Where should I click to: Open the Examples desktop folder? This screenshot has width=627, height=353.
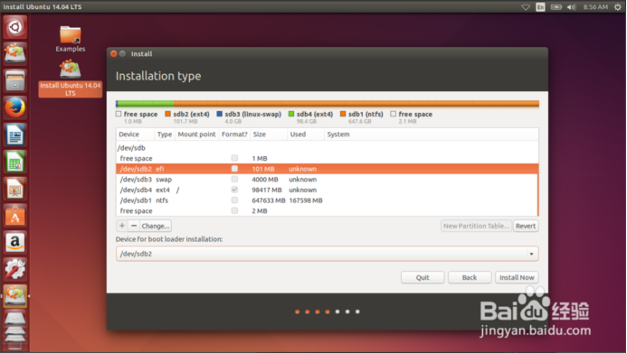pyautogui.click(x=71, y=39)
